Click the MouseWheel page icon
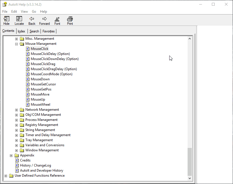The width and height of the screenshot is (233, 184). coord(28,105)
